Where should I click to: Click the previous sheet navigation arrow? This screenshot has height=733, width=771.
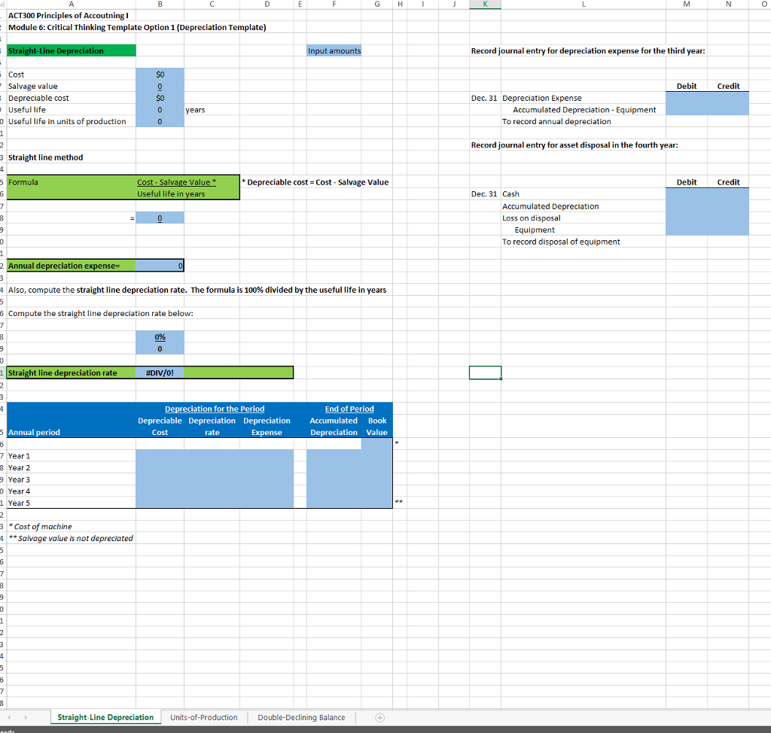point(8,717)
